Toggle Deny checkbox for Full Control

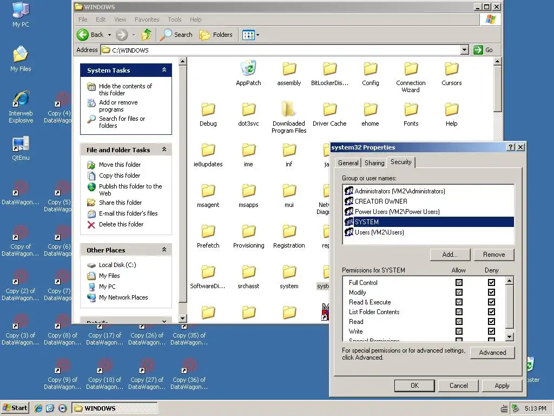(x=491, y=282)
